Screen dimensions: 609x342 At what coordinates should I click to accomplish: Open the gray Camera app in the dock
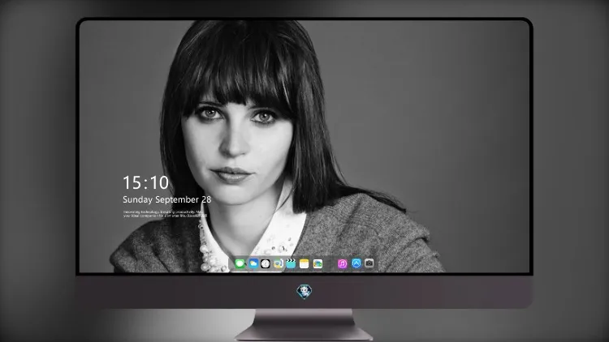point(369,263)
